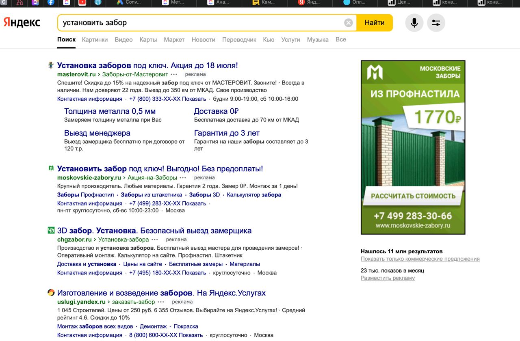
Task: Click the Московские Заборы banner fence image
Action: 413,150
